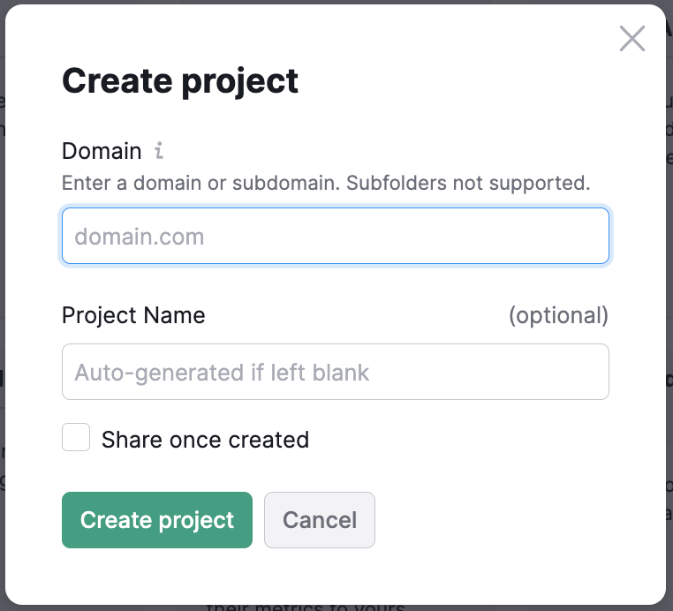Click the "(optional)" hint text
The height and width of the screenshot is (611, 673).
[558, 315]
